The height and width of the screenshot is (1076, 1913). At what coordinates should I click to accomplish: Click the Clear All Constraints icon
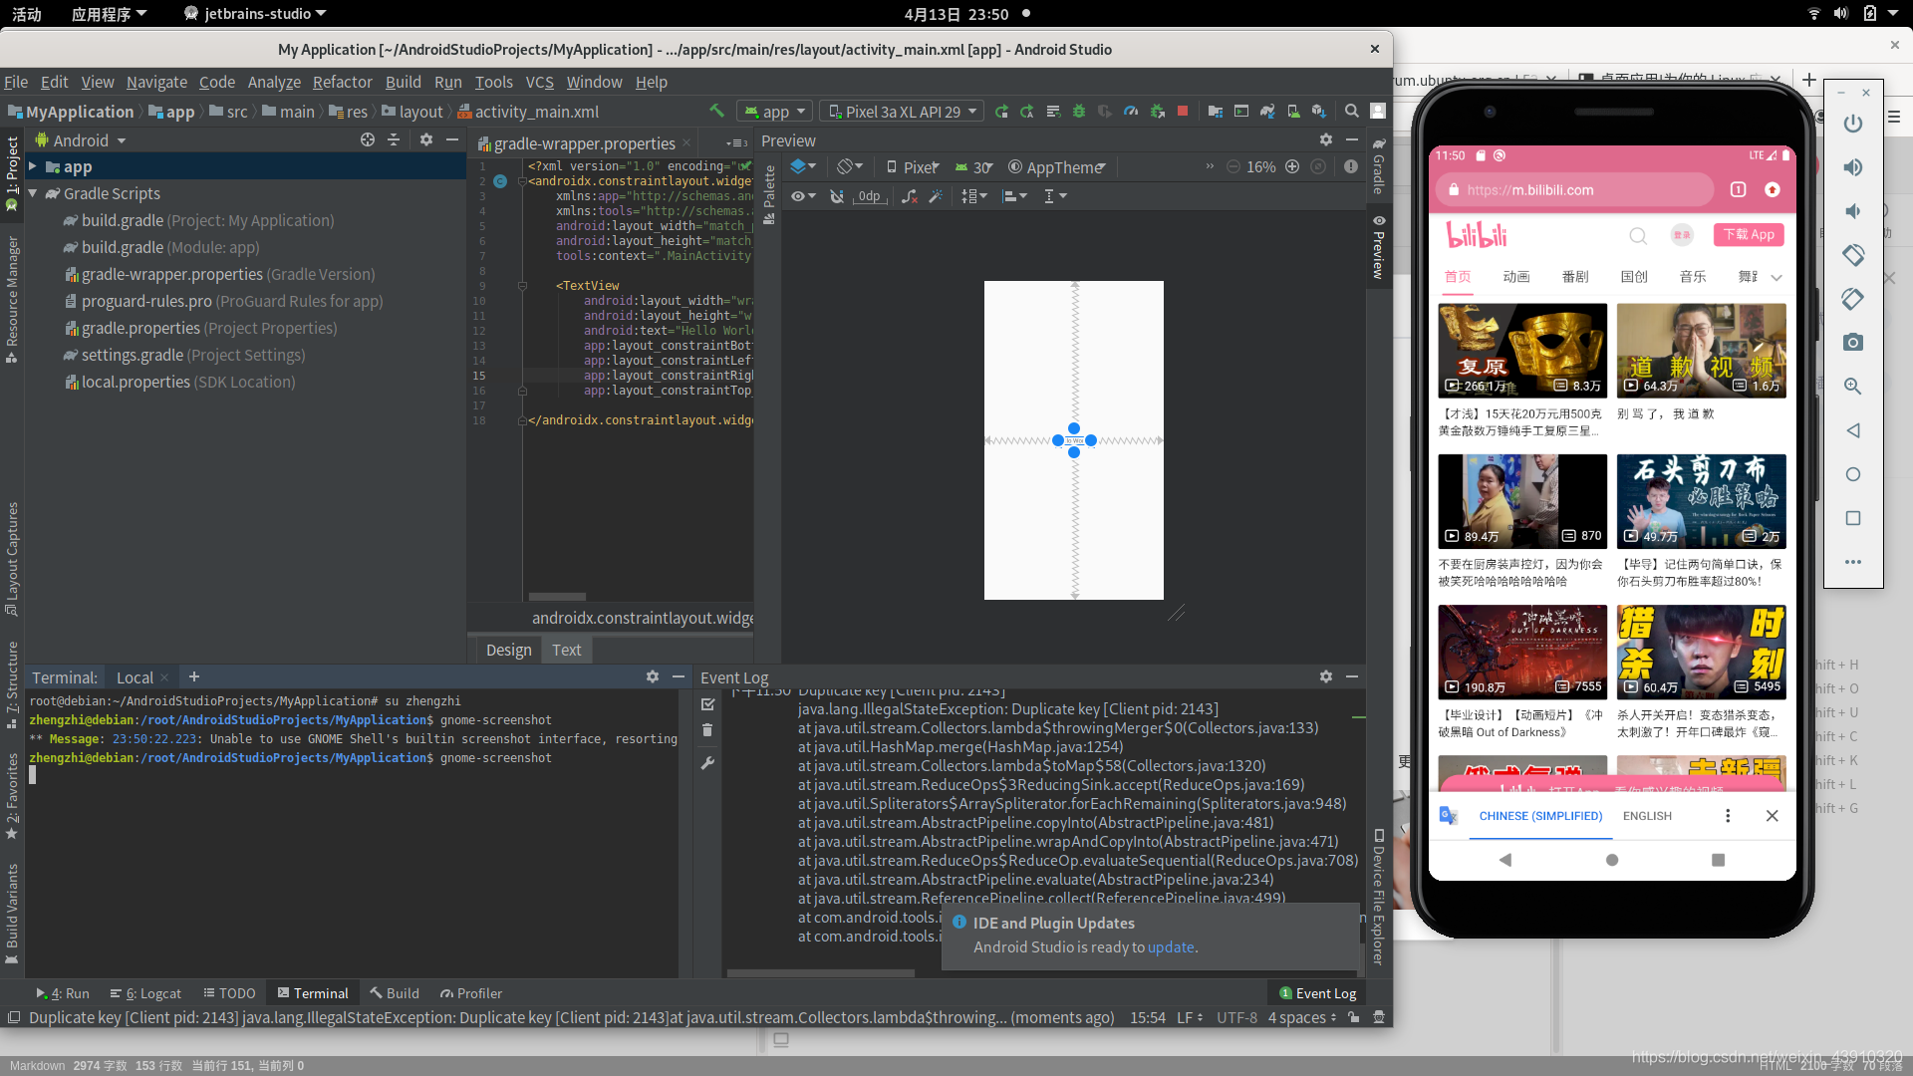click(909, 196)
